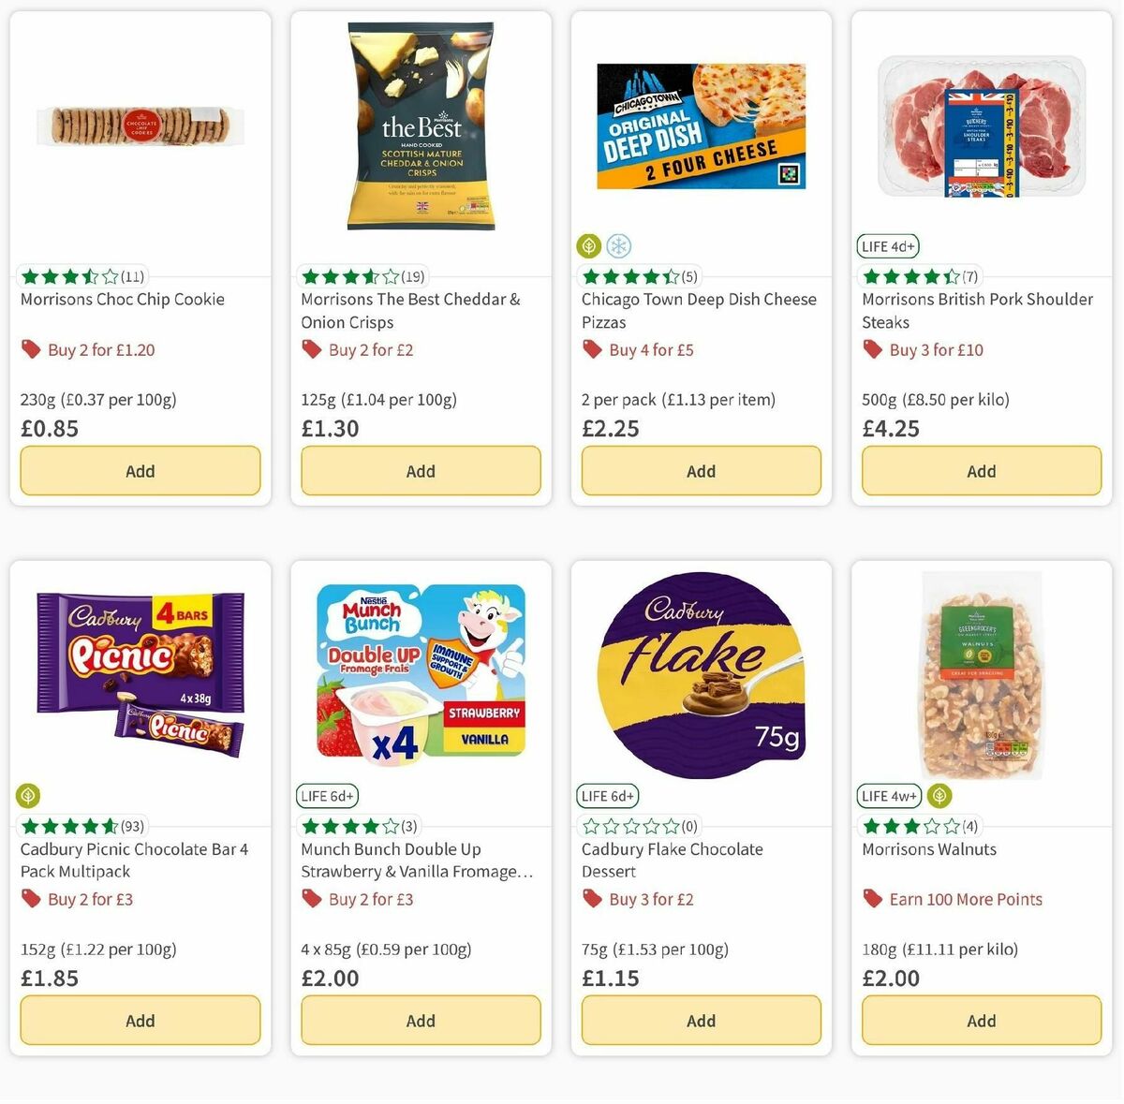Select the leaf badge on Cadbury Picnic card
1124x1104 pixels.
(x=27, y=795)
